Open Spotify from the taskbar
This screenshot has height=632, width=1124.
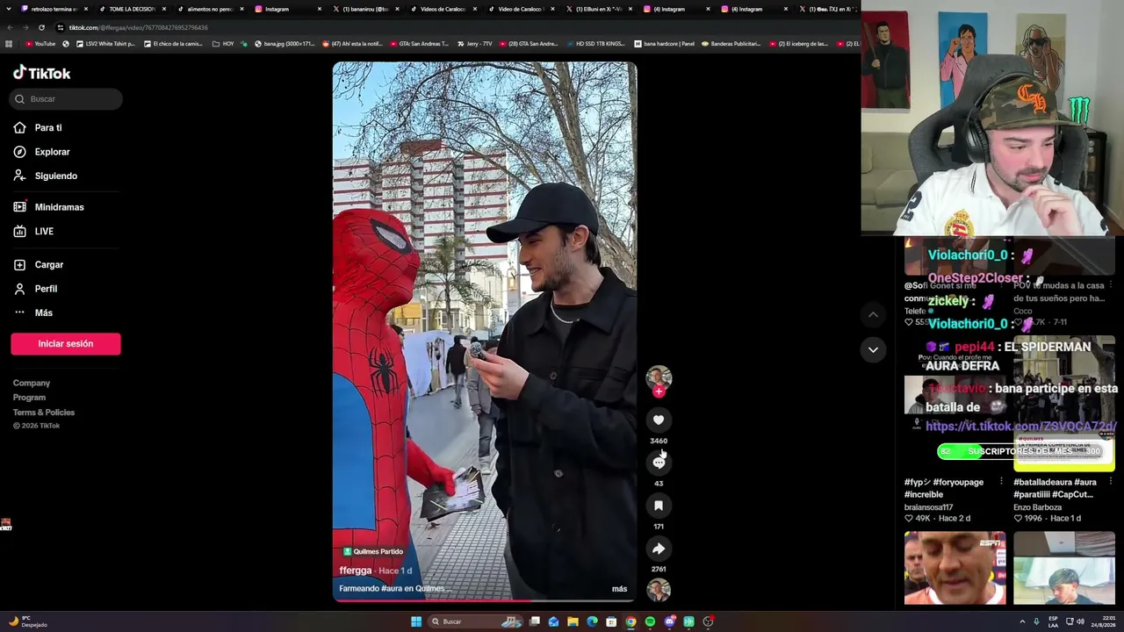(650, 621)
